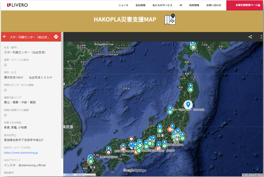This screenshot has height=177, width=264.
Task: Click the green info marker in northern Kyushu
Action: (x=91, y=162)
